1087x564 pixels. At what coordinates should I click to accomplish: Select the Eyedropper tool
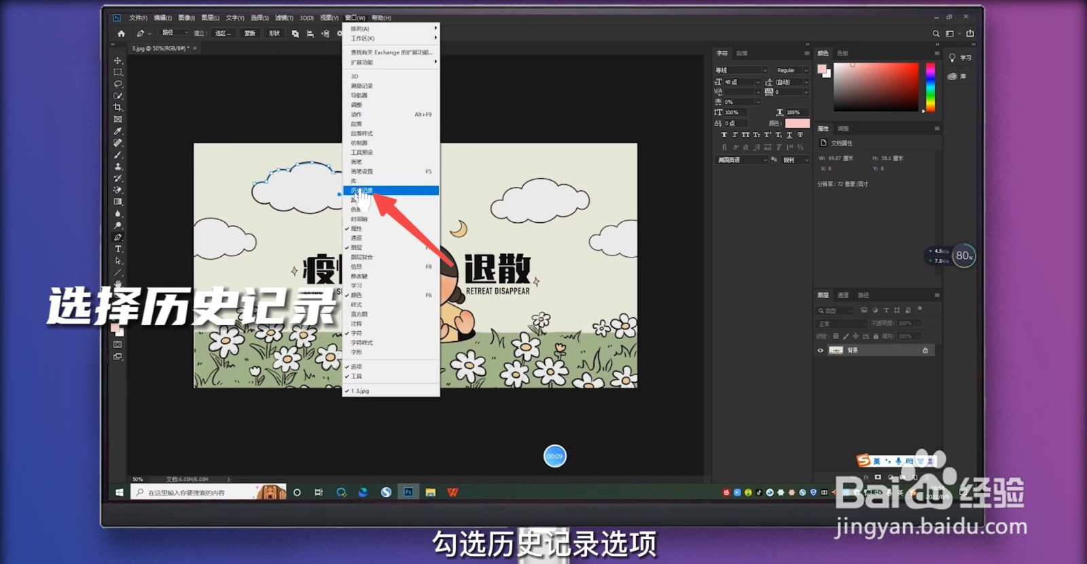(x=118, y=131)
